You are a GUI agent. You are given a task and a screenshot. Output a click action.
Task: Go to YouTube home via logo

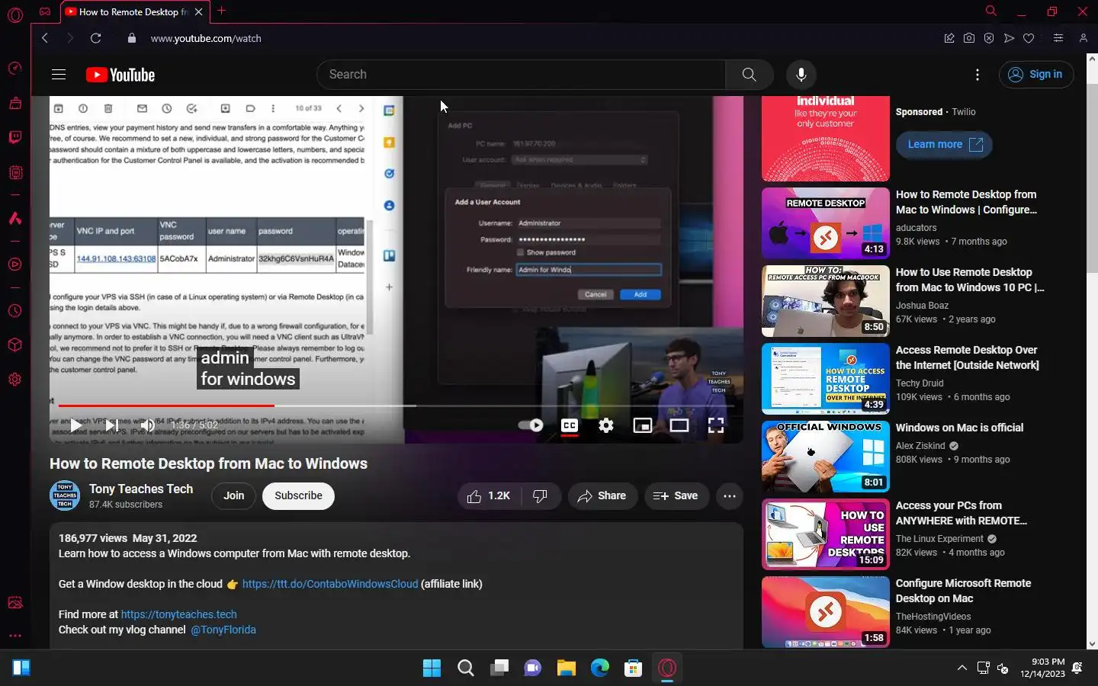click(120, 75)
